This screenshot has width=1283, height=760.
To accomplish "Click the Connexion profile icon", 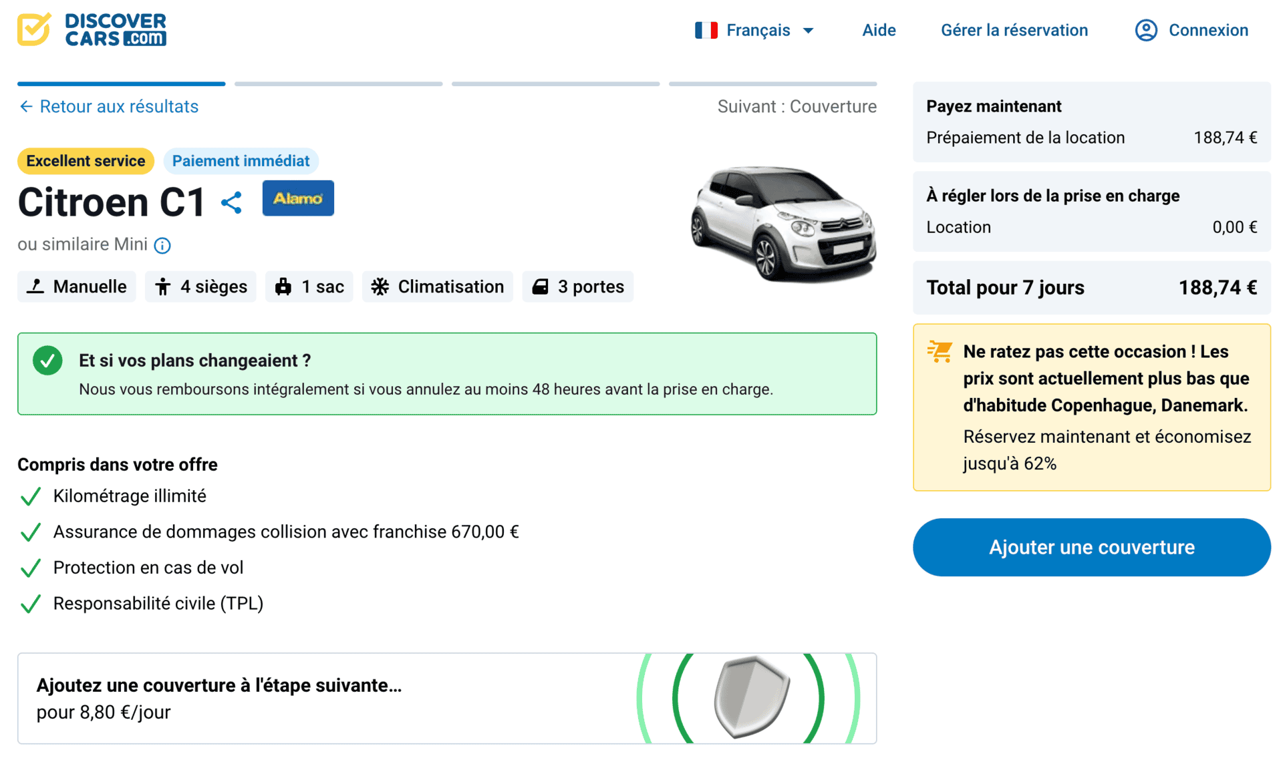I will click(x=1145, y=30).
